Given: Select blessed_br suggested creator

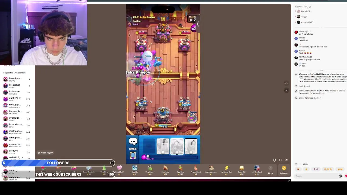Looking at the screenshot, I should 16,112.
